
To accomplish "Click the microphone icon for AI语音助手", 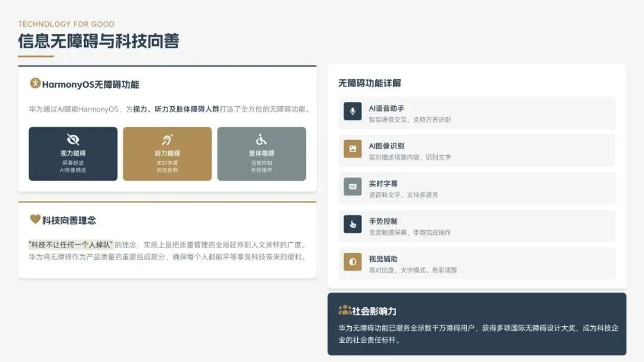I will (353, 112).
